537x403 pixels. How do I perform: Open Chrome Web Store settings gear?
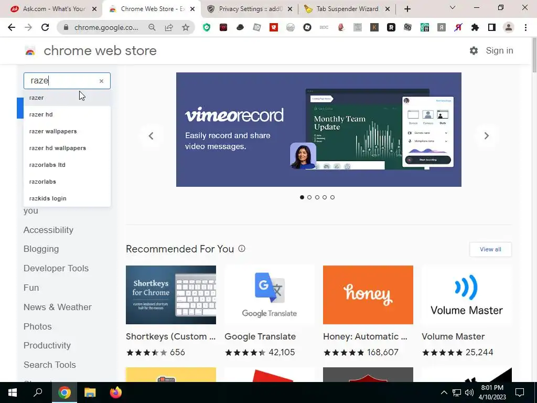(474, 51)
